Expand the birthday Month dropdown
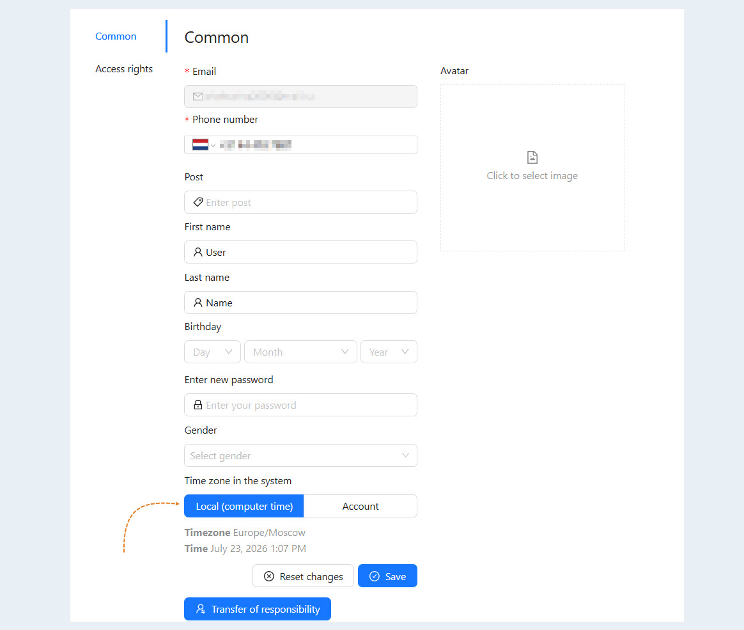Screen dimensions: 744x630 [300, 352]
